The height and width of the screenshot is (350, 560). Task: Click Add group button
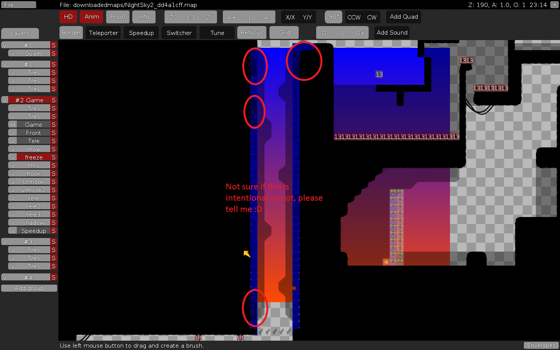[29, 288]
